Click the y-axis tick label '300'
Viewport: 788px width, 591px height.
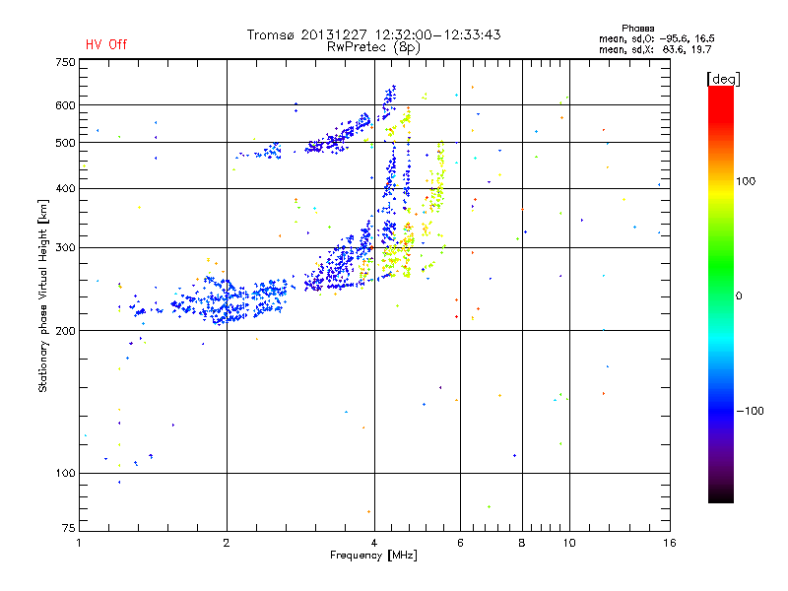(x=65, y=248)
